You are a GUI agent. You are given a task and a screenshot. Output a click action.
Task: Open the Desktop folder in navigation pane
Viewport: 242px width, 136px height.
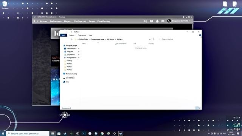69,61
